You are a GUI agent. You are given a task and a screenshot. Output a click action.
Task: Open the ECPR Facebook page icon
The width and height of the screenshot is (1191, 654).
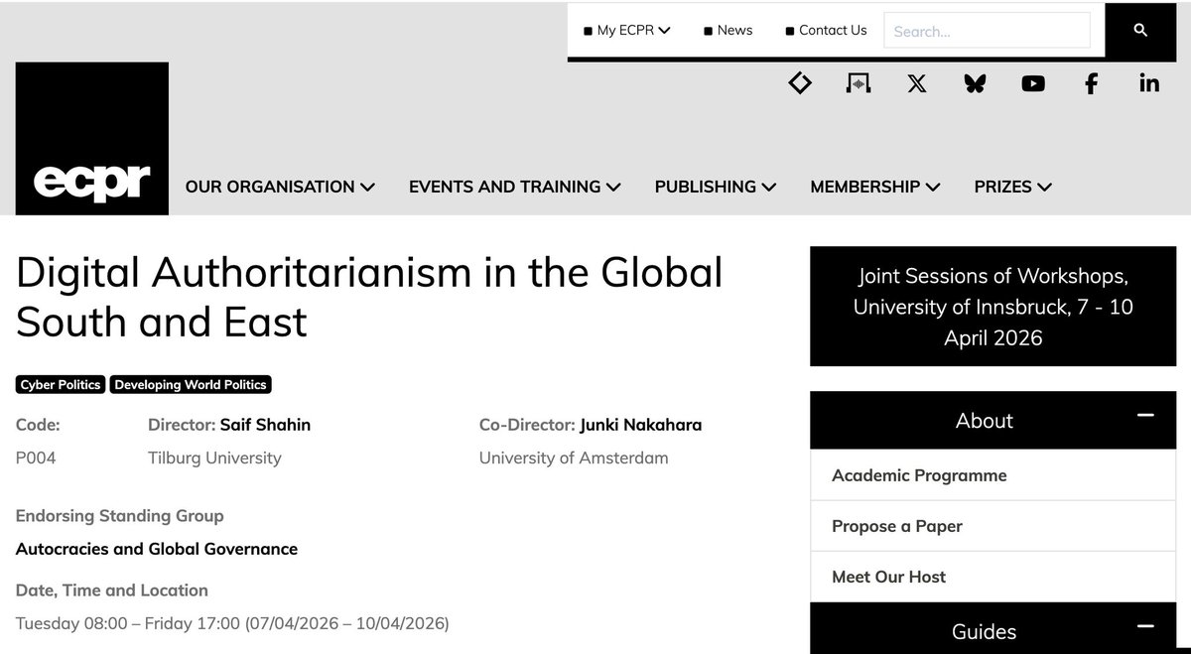point(1091,83)
